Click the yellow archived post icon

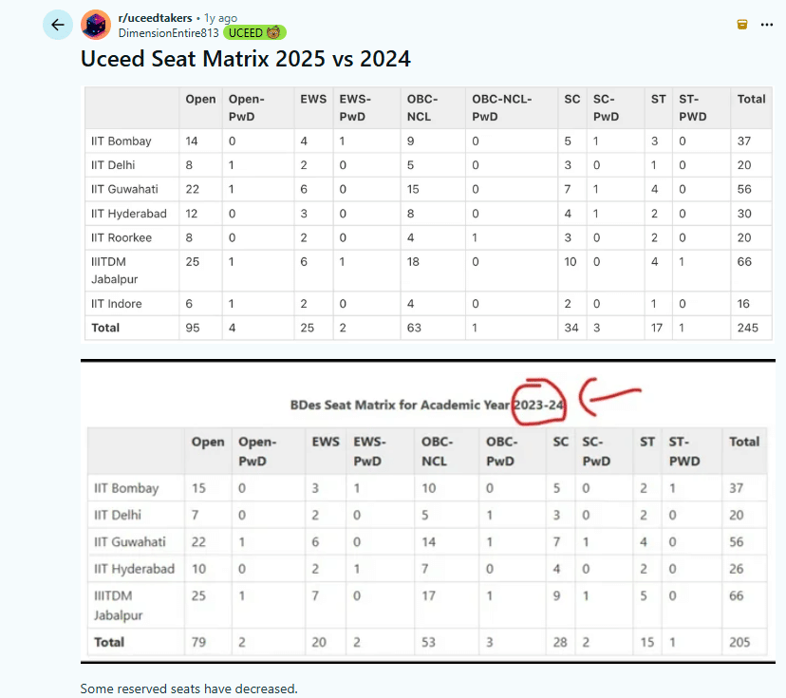741,25
